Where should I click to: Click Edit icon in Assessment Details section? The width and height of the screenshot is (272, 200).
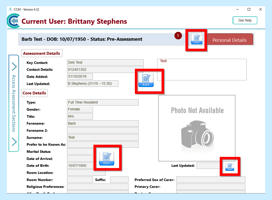(x=146, y=80)
